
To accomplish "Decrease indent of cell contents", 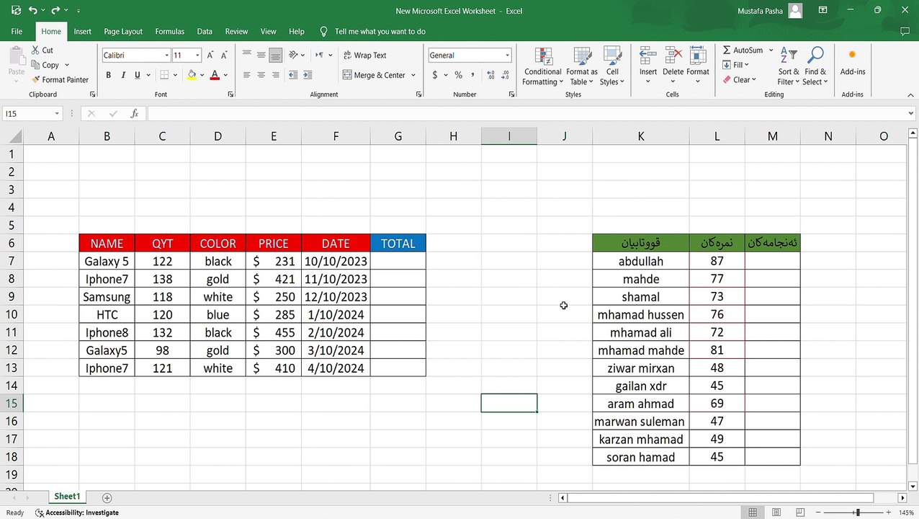I will coord(293,75).
